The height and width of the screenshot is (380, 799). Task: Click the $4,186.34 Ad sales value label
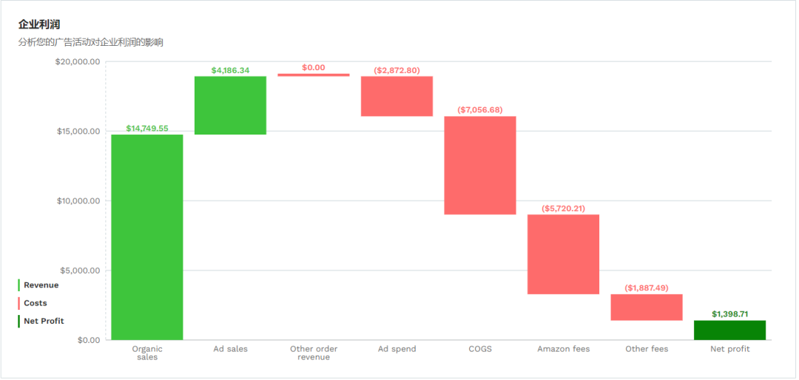(x=230, y=70)
